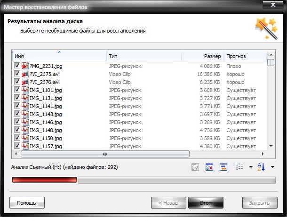Viewport: 287px width, 217px height.
Task: Select the file name IMG_1143.jpg
Action: point(46,114)
